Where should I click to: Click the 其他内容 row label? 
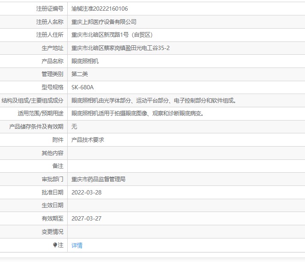pyautogui.click(x=53, y=153)
